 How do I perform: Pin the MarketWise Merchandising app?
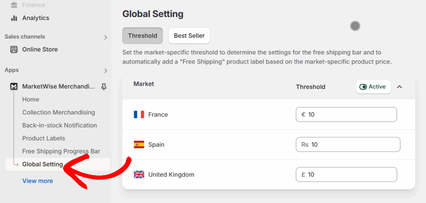point(104,87)
